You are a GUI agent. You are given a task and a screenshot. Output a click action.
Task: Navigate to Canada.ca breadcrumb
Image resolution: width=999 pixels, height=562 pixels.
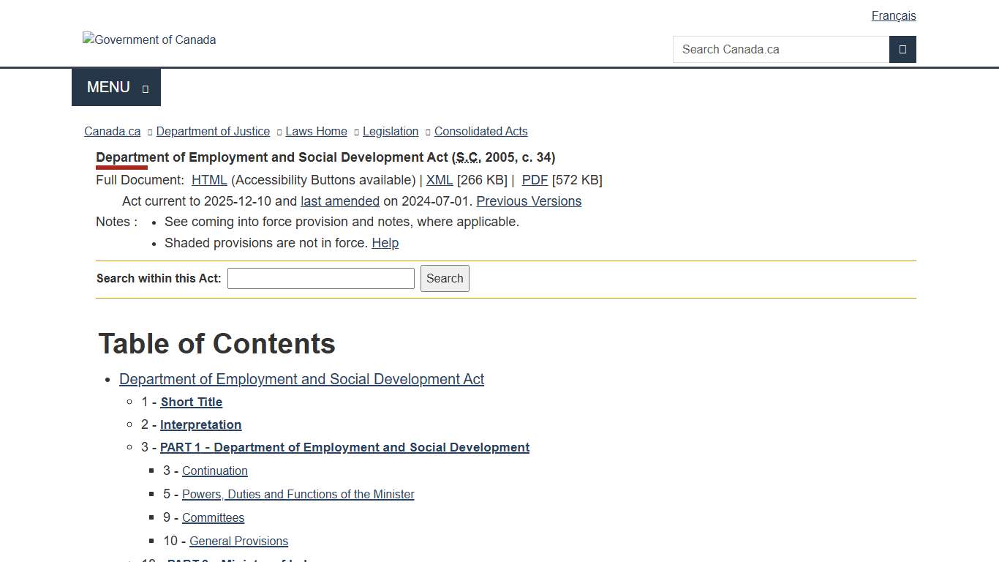[x=112, y=131]
